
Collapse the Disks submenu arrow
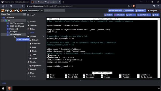point(43,73)
